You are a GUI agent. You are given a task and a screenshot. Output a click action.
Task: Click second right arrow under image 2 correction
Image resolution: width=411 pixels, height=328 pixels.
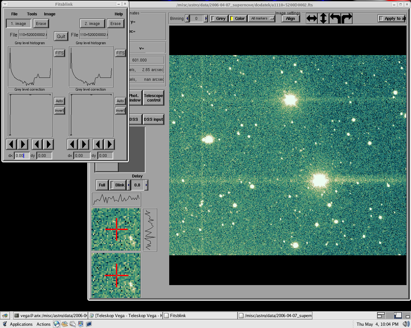[x=109, y=144]
